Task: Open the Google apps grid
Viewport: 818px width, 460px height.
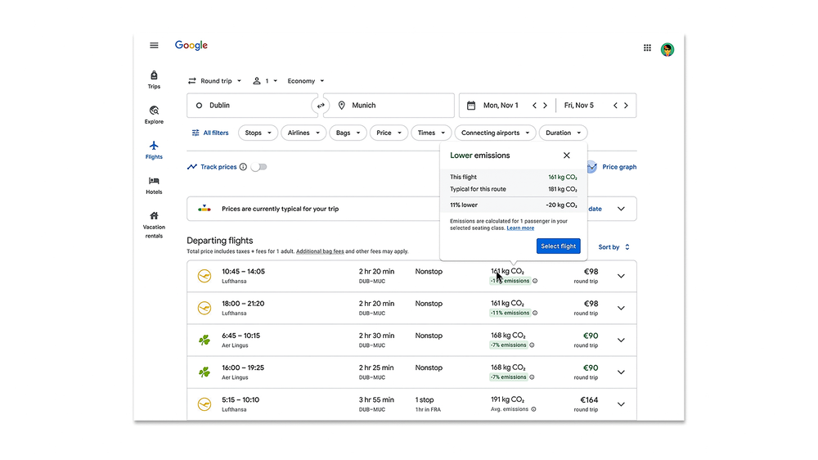Action: [647, 48]
